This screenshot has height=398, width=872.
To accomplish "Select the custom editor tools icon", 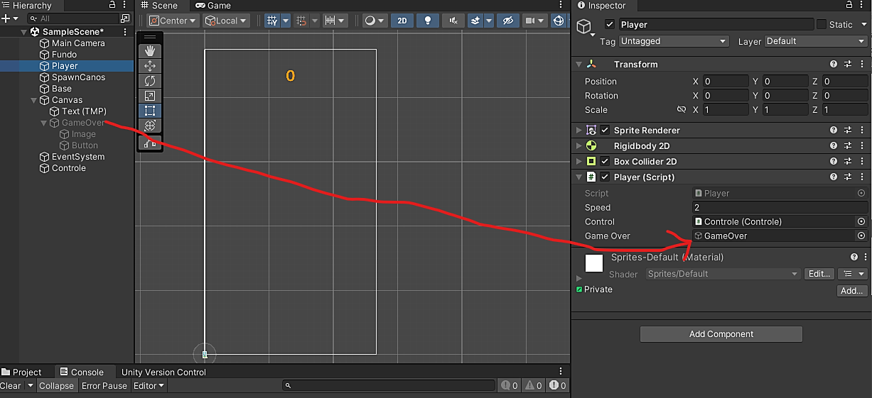I will [150, 143].
